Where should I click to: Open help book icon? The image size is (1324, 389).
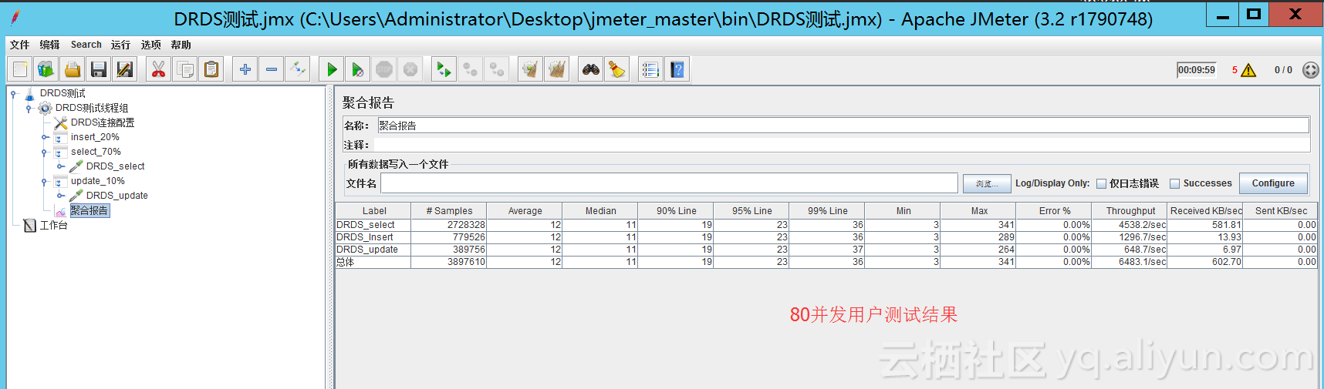point(677,70)
